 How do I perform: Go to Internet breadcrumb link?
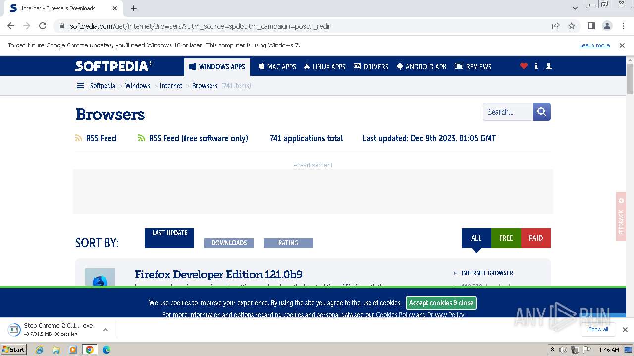171,86
